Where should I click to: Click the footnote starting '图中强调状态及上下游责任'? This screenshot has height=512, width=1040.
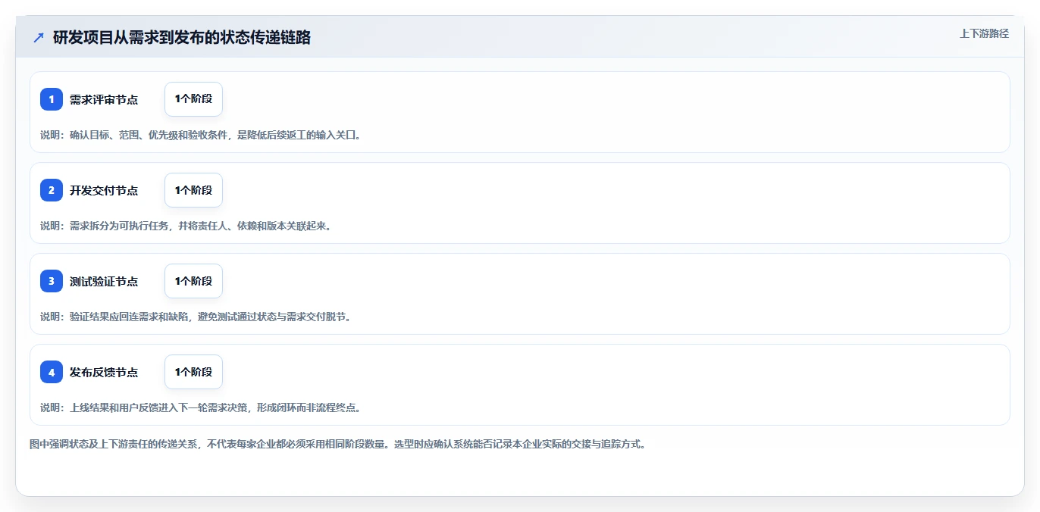click(339, 444)
